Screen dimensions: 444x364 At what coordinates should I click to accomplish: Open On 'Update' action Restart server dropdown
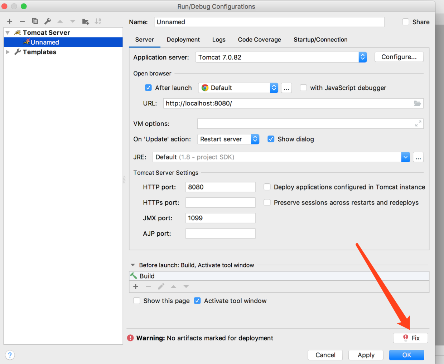(228, 139)
